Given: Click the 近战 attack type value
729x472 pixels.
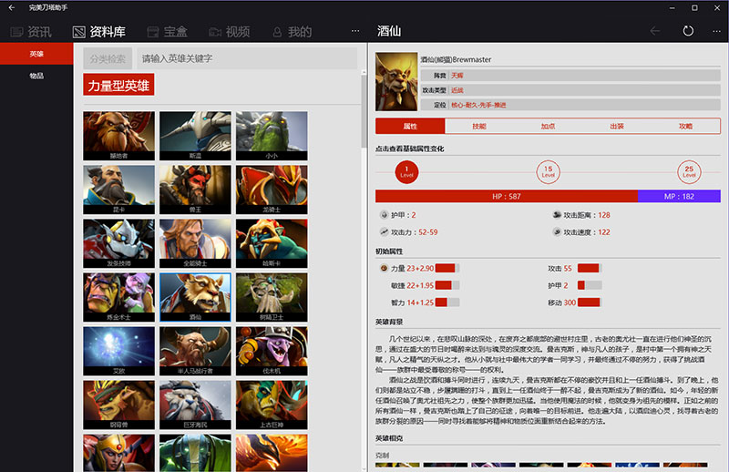Looking at the screenshot, I should coord(457,90).
